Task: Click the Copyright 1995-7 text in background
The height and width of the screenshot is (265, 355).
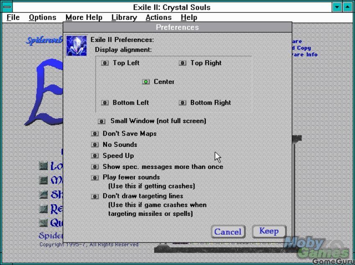Action: coord(89,245)
